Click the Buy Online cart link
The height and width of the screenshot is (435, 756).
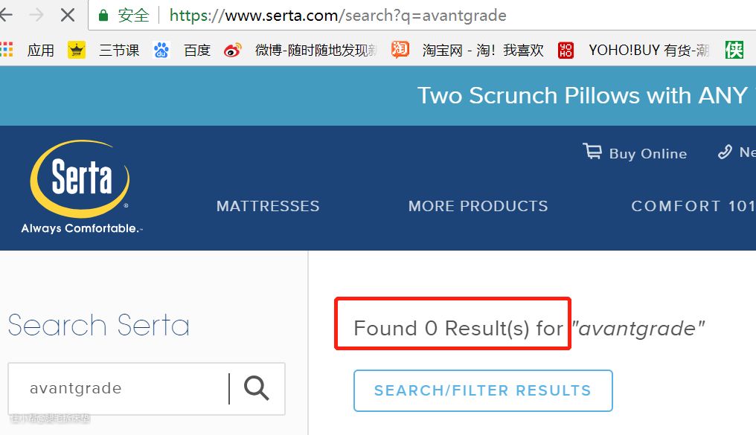[x=635, y=153]
